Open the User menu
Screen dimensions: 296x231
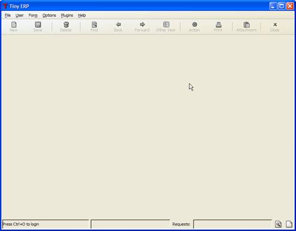19,16
